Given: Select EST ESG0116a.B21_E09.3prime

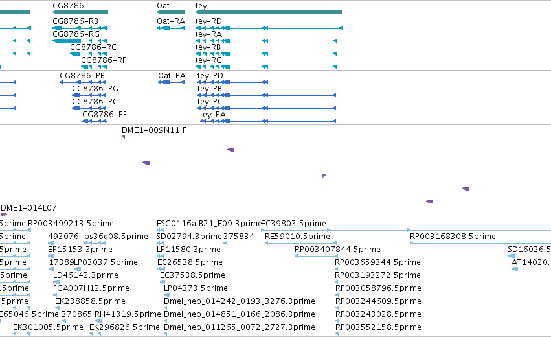Looking at the screenshot, I should pyautogui.click(x=209, y=224).
